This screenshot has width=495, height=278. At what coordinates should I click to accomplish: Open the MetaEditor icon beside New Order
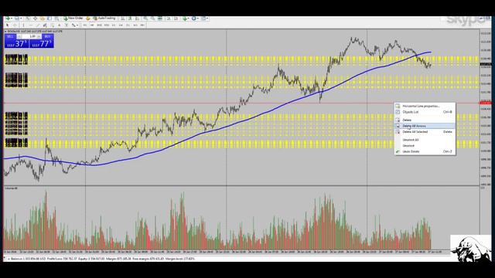pyautogui.click(x=88, y=19)
